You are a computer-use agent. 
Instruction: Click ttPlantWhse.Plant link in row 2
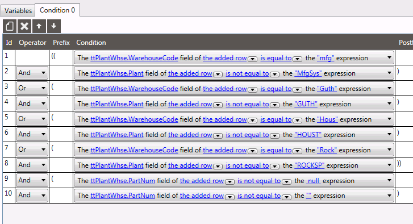(x=117, y=73)
